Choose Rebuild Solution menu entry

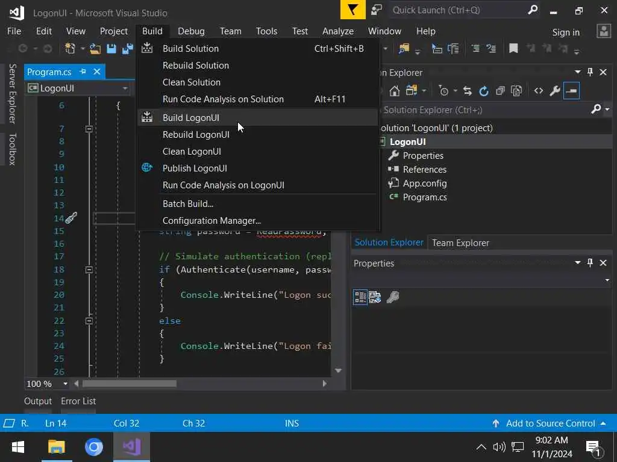pyautogui.click(x=258, y=66)
